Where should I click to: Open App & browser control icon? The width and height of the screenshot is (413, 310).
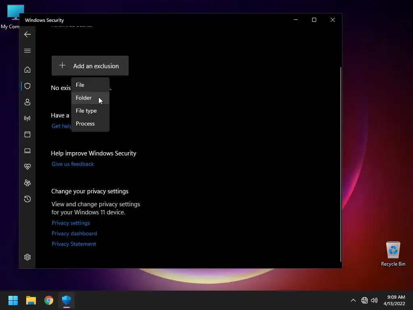pyautogui.click(x=27, y=134)
